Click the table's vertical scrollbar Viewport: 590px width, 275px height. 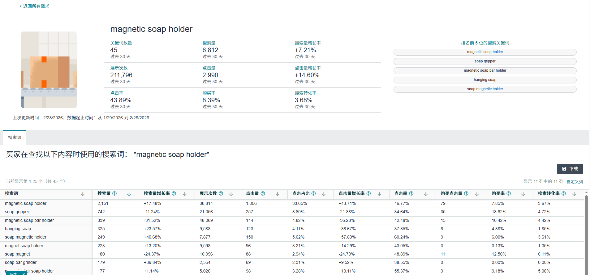586,232
